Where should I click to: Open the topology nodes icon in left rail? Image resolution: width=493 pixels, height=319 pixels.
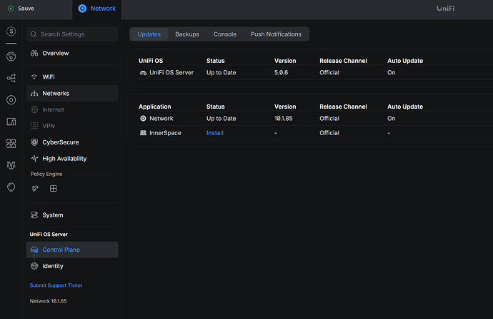click(x=11, y=78)
